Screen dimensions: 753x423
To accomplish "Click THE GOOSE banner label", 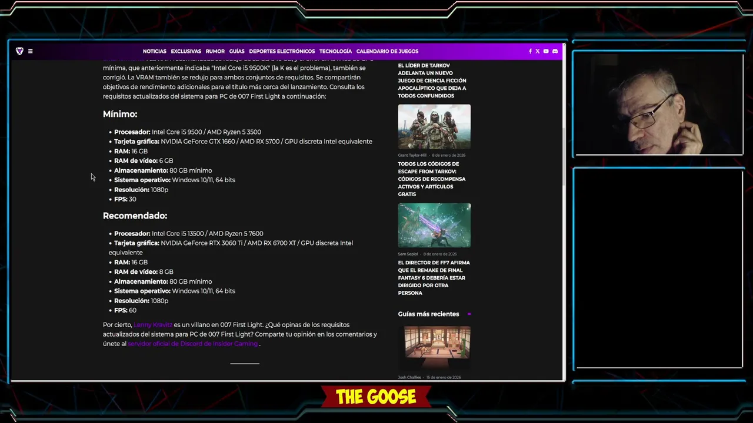I will [376, 398].
